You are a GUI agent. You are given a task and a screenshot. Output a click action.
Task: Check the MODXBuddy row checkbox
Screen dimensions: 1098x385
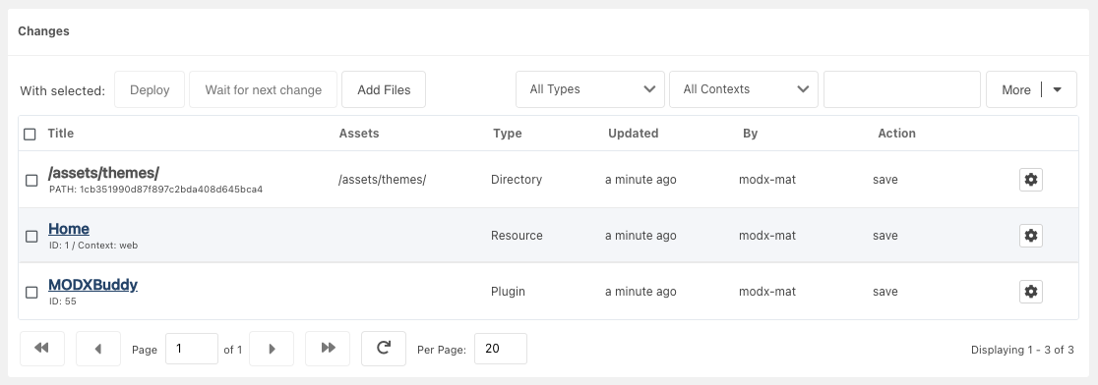31,292
